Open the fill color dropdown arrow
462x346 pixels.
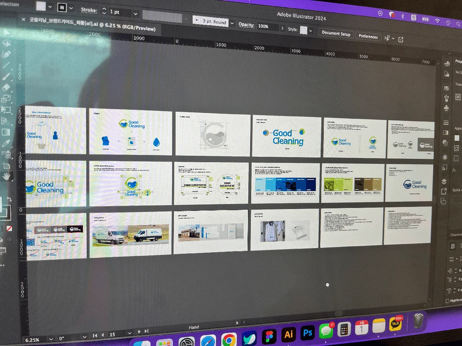click(x=50, y=7)
